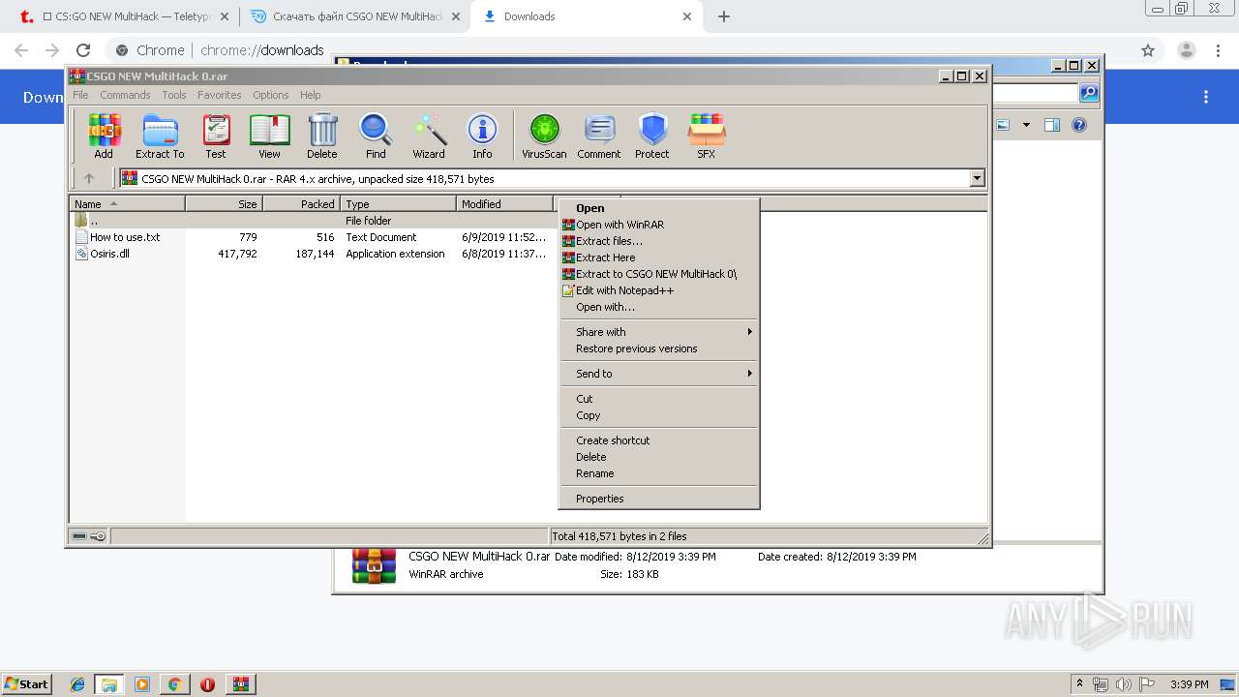Screen dimensions: 1239x697
Task: Open the Chrome profile avatar
Action: coord(1187,50)
